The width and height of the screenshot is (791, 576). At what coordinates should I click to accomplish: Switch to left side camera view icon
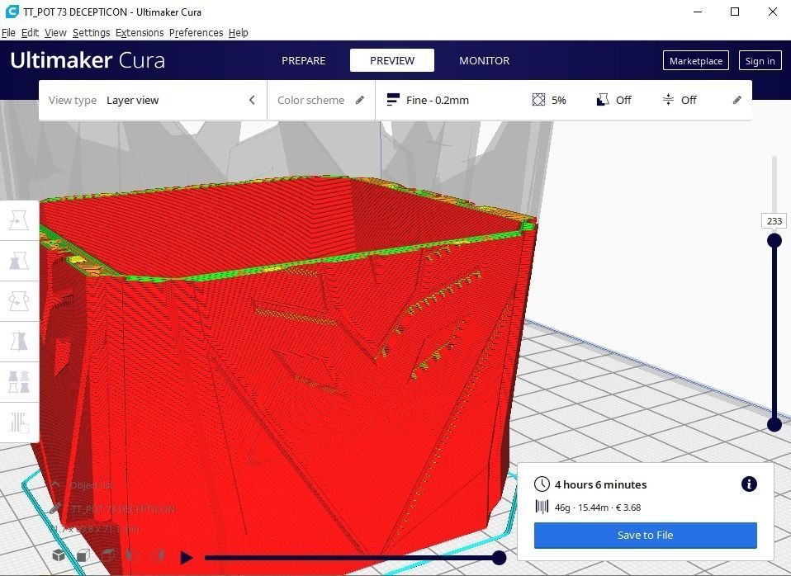[133, 555]
